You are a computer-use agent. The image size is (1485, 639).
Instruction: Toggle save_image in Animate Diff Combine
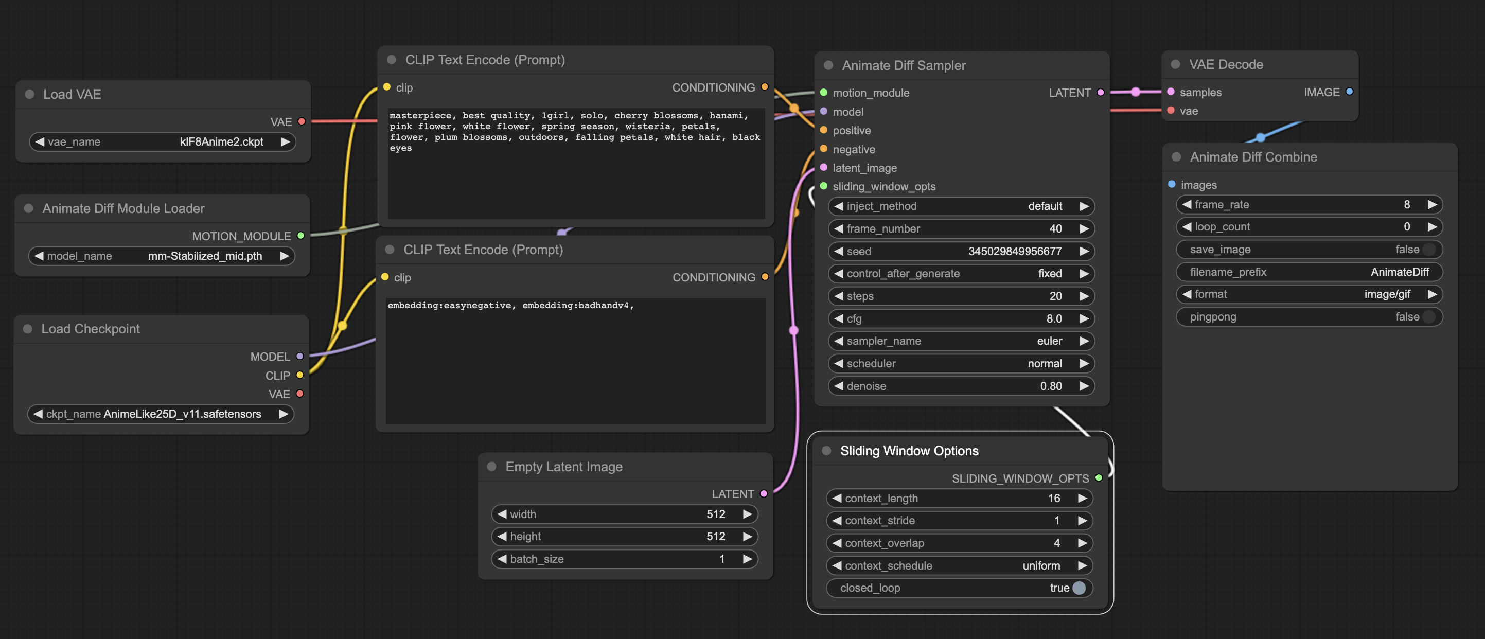(1428, 250)
